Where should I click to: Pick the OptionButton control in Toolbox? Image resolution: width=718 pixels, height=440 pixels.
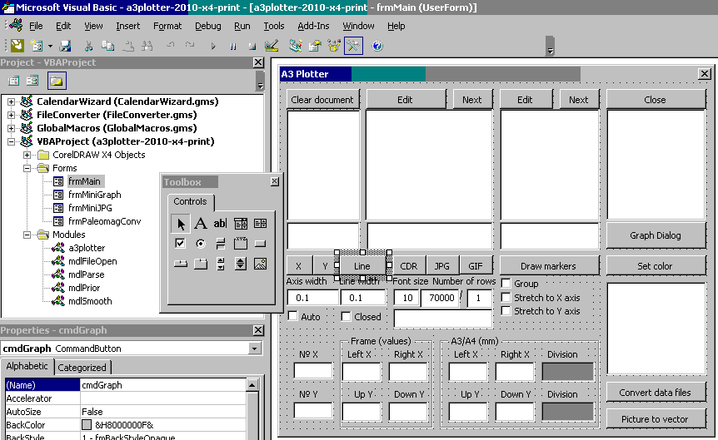[x=200, y=244]
